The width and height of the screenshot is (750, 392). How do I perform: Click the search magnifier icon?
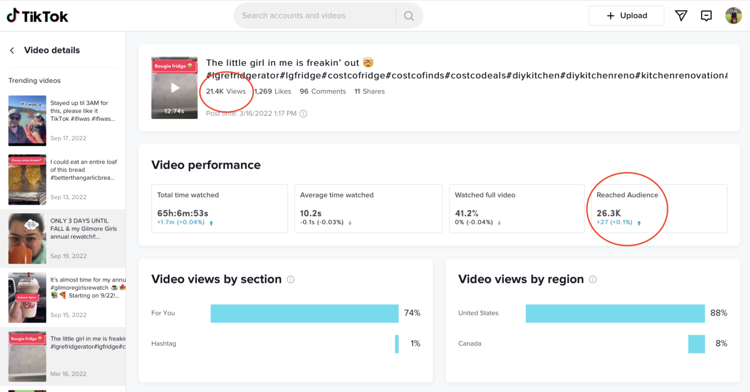point(409,16)
